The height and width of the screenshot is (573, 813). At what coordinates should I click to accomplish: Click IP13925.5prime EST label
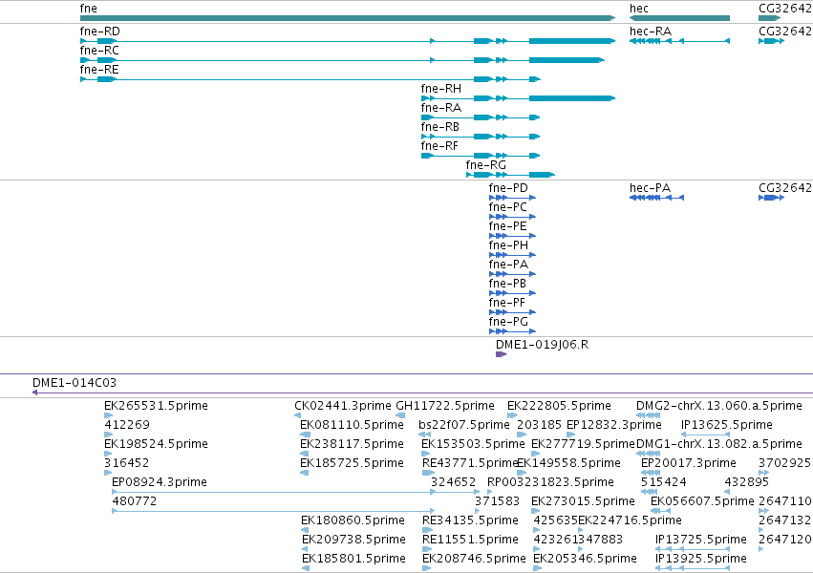[701, 559]
